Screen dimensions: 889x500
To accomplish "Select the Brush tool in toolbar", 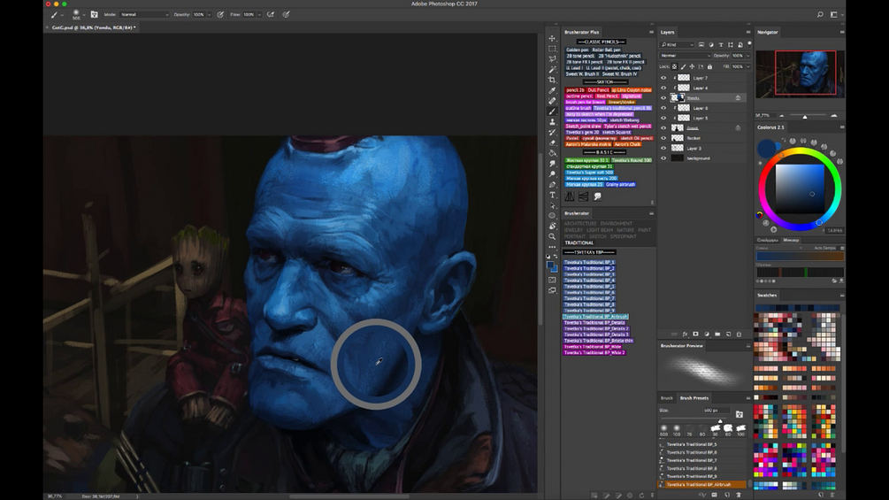I will coord(552,112).
